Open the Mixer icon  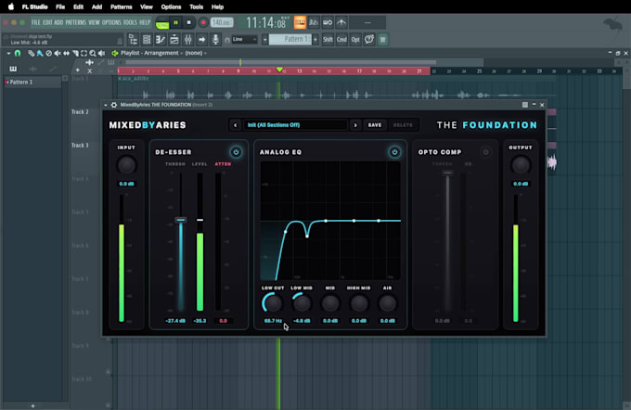(x=188, y=40)
